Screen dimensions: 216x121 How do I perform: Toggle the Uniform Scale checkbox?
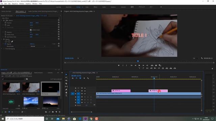point(31,30)
